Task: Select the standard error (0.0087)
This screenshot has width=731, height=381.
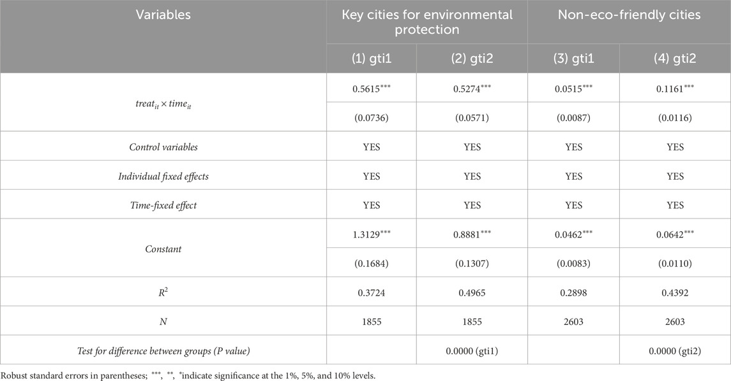Action: click(x=574, y=117)
